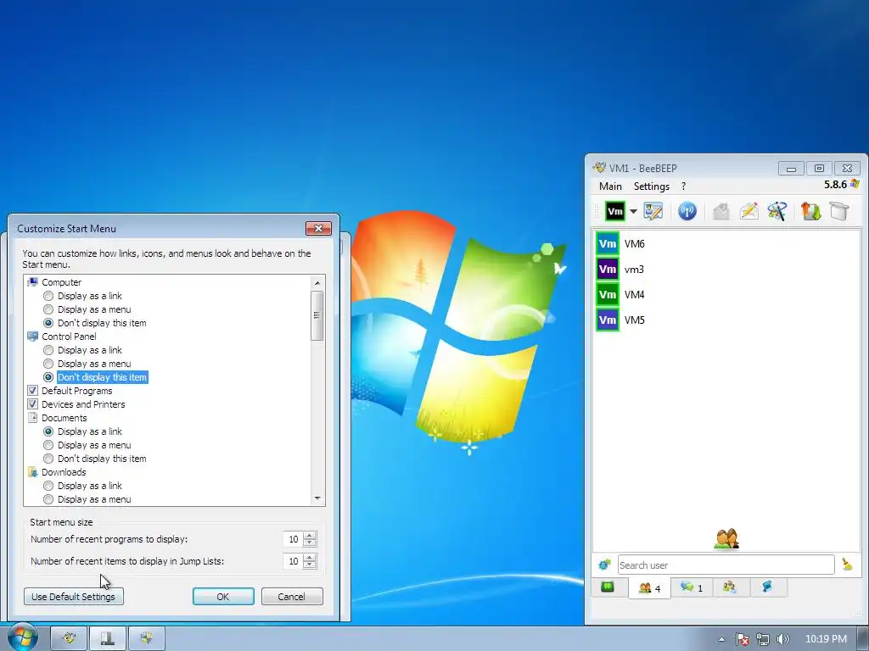The height and width of the screenshot is (651, 869).
Task: Click Use Default Settings button
Action: click(x=73, y=597)
